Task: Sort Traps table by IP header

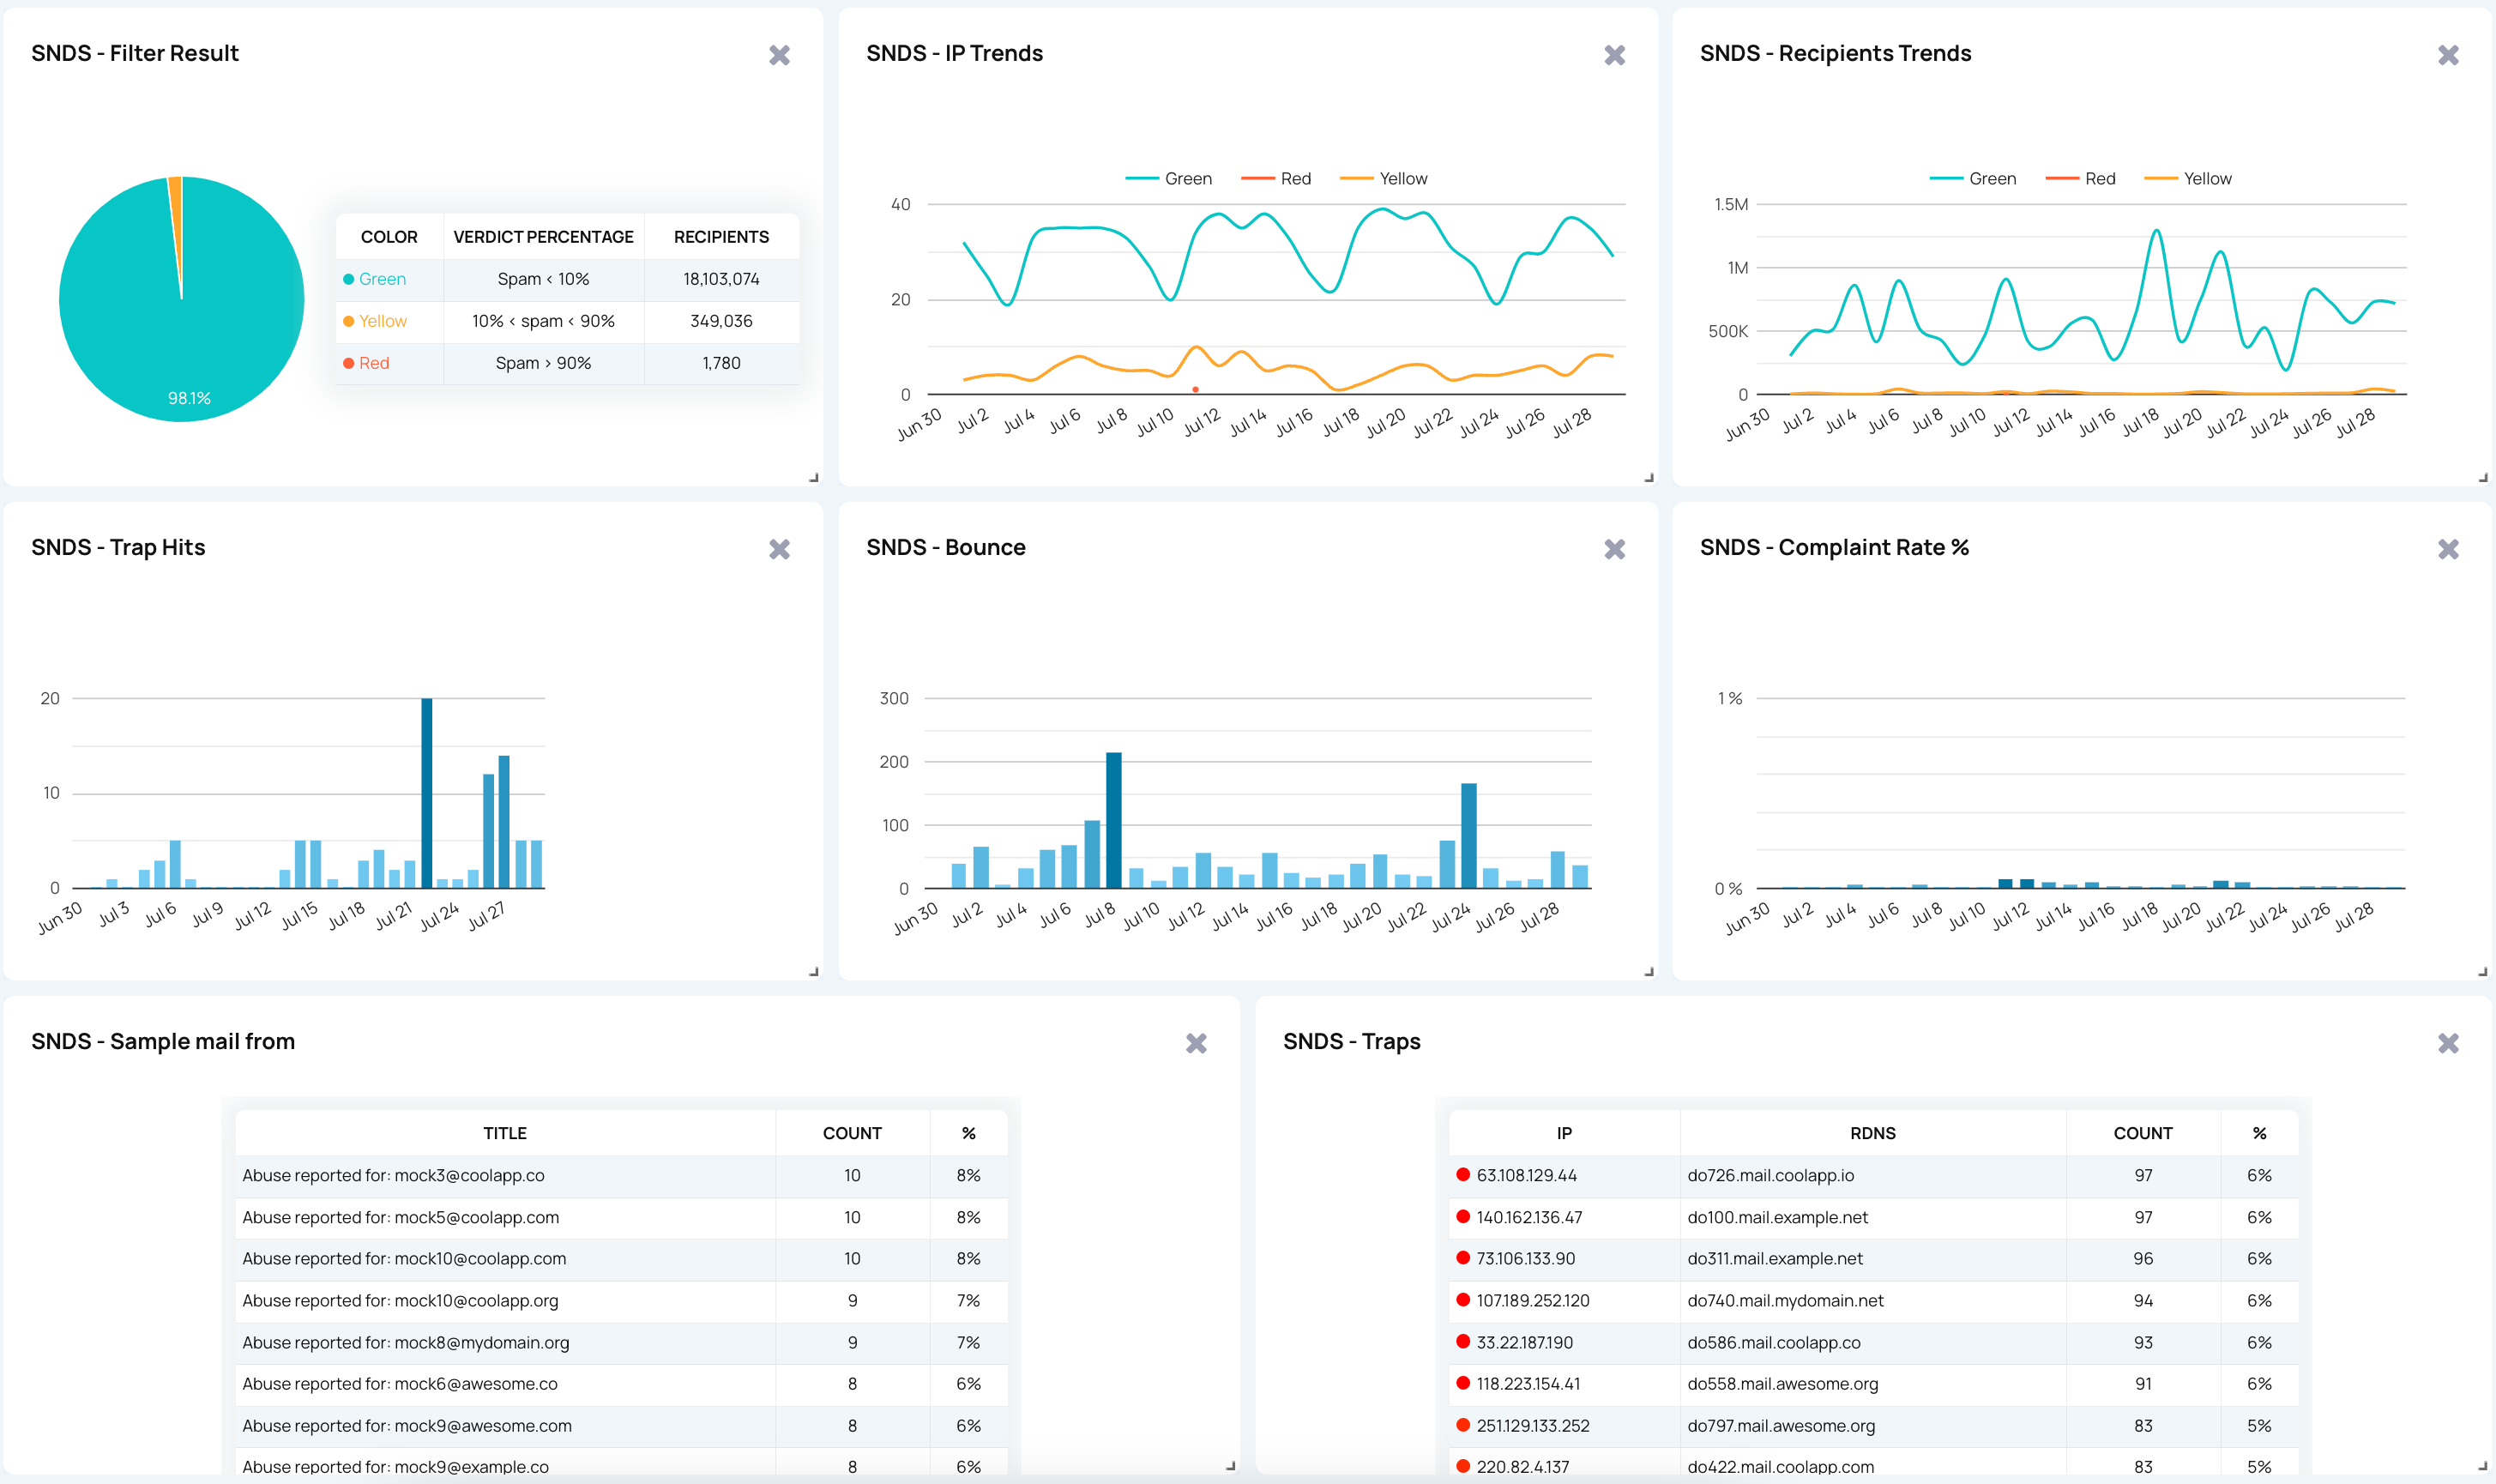Action: [x=1565, y=1133]
